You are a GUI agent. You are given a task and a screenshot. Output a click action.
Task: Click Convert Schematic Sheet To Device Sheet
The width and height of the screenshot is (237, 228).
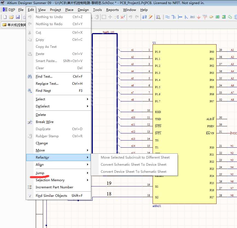pos(134,165)
